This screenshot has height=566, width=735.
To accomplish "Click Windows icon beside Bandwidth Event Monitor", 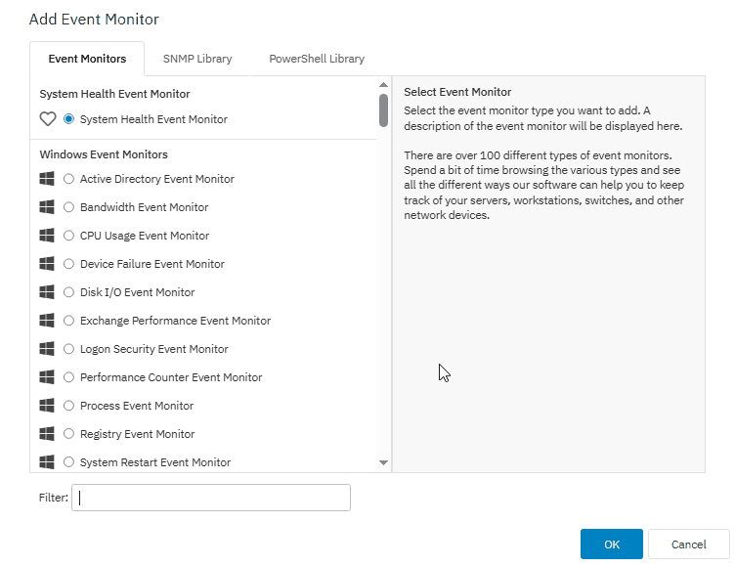I will pos(47,207).
